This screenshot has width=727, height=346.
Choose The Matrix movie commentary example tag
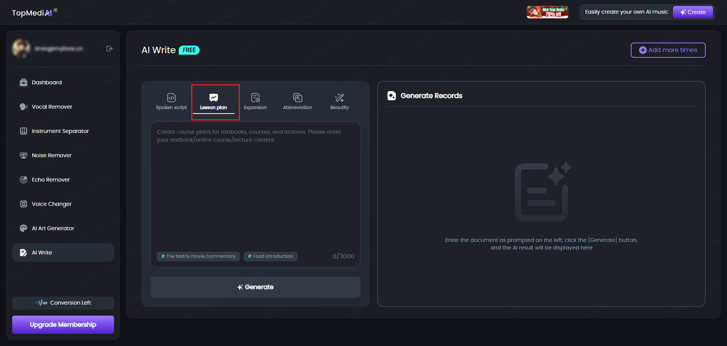point(198,256)
